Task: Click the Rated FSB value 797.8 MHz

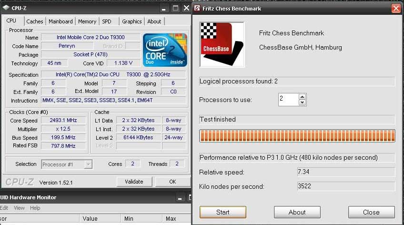Action: pyautogui.click(x=63, y=146)
